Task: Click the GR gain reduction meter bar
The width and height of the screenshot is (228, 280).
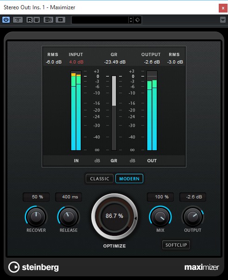Action: click(x=114, y=113)
